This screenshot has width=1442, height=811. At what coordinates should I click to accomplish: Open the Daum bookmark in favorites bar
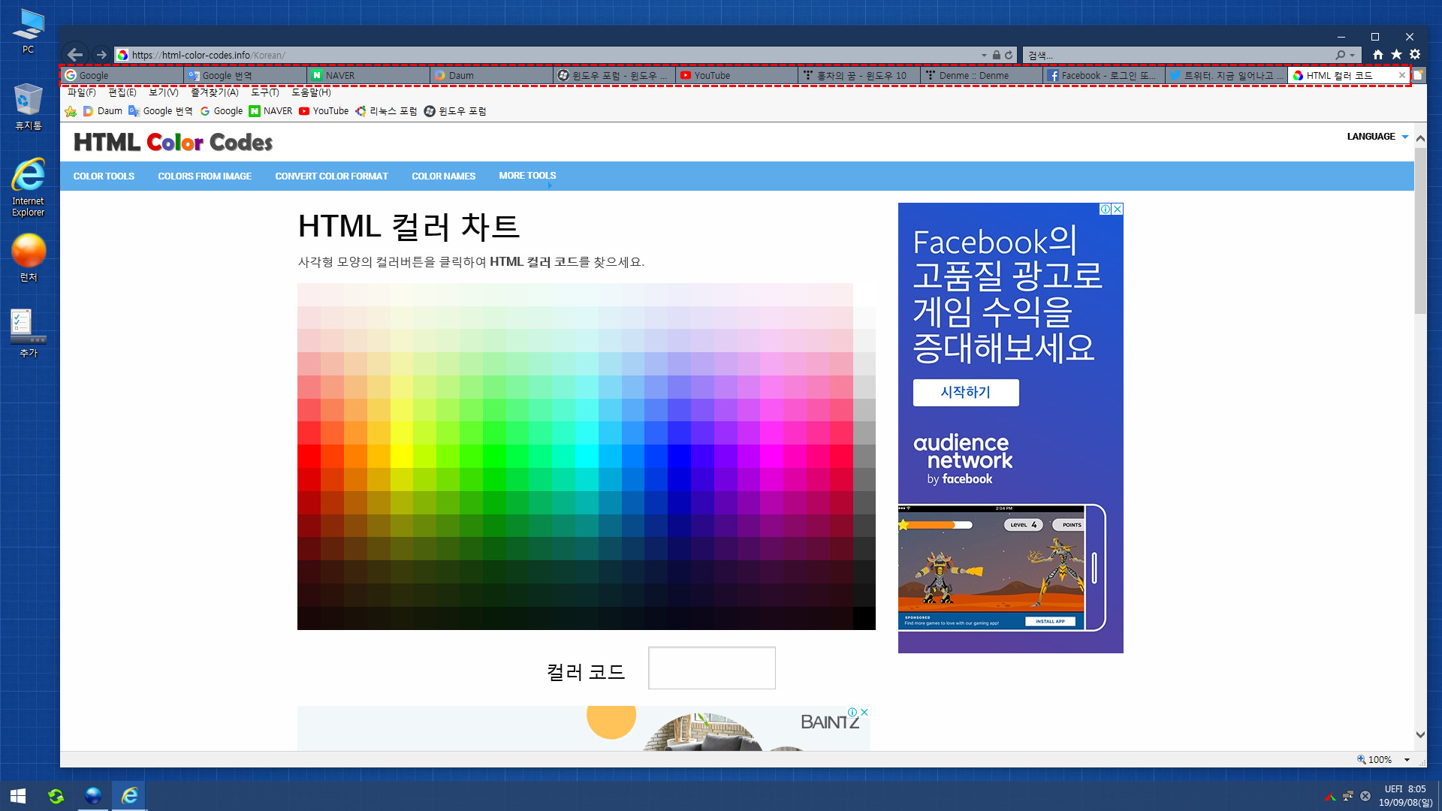[103, 111]
